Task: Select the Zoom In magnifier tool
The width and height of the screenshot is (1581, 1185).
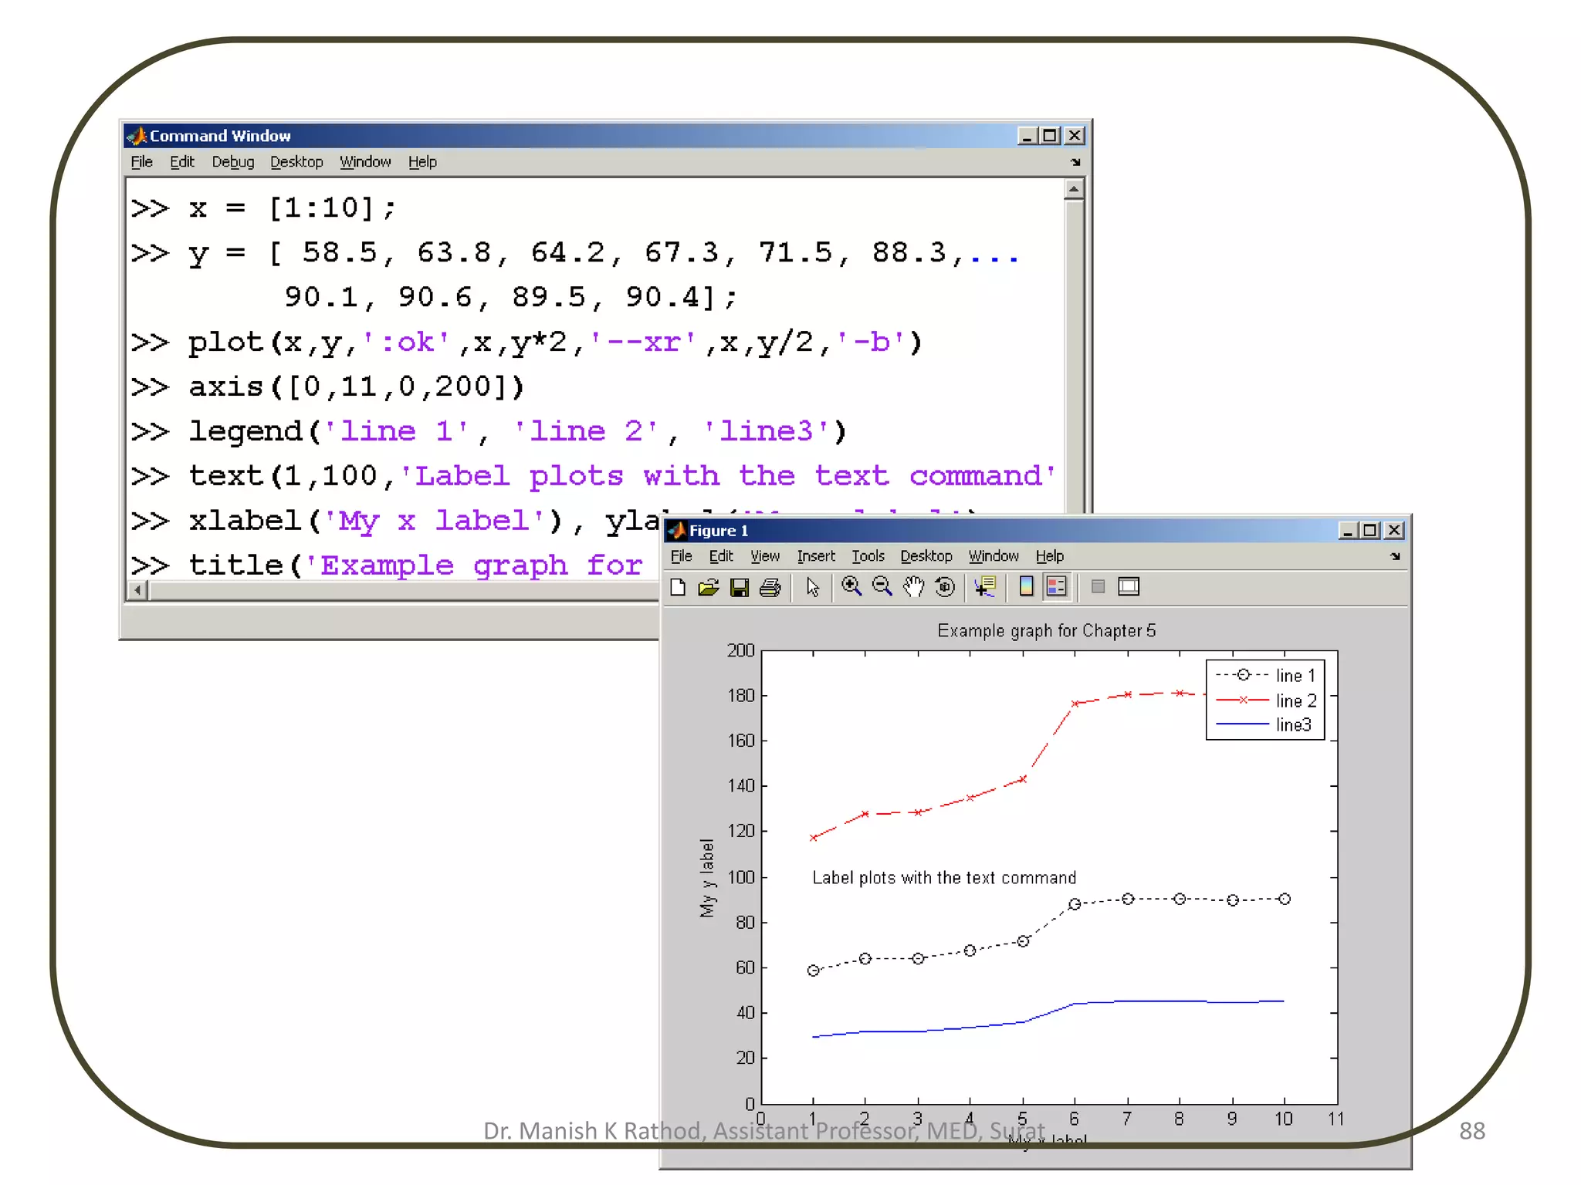Action: 851,587
